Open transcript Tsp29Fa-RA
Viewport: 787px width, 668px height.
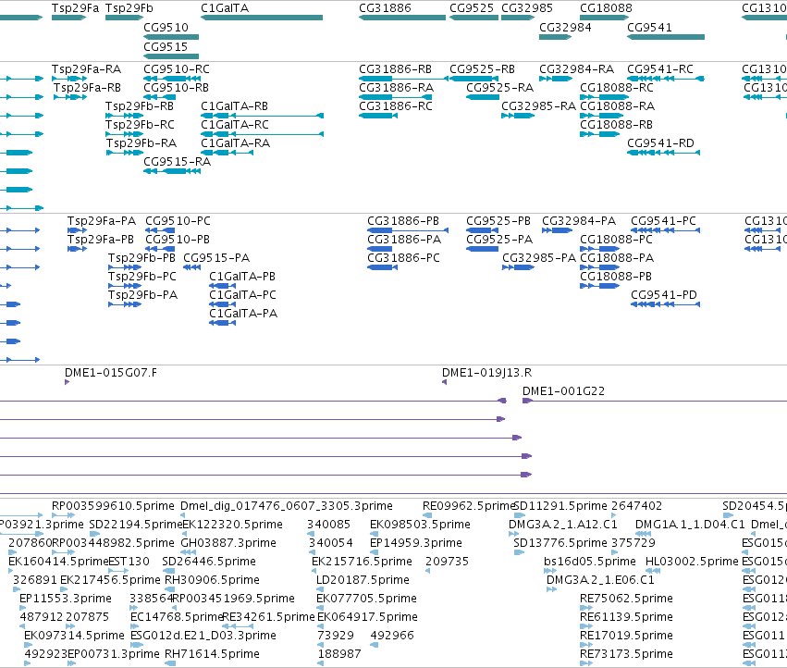[x=69, y=79]
